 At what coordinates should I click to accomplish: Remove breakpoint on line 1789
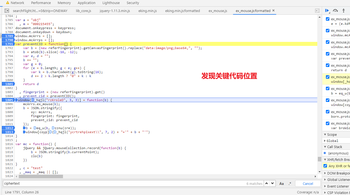coord(8,36)
